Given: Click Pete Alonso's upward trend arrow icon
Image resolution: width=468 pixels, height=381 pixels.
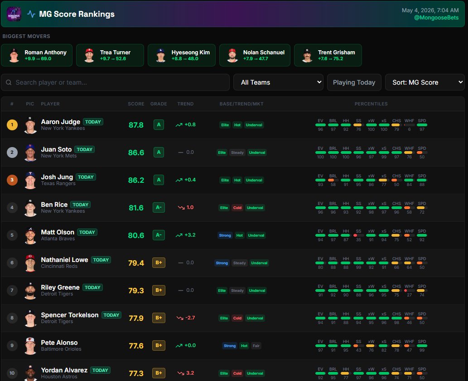Looking at the screenshot, I should (x=179, y=346).
